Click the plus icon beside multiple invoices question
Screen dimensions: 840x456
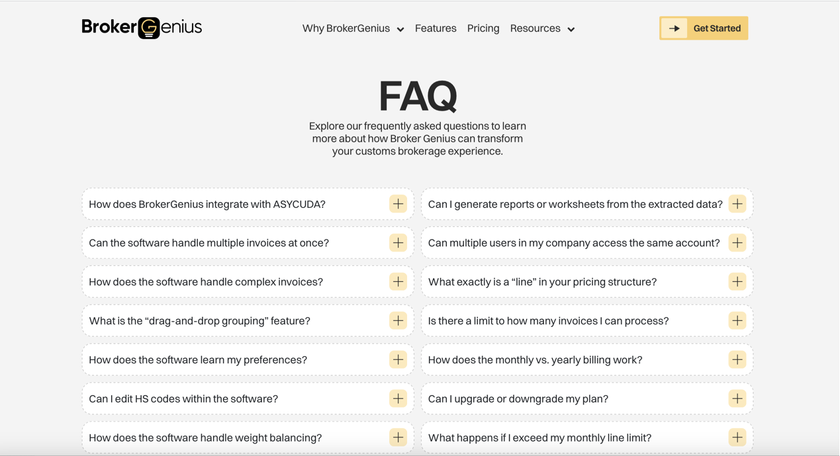pos(398,243)
